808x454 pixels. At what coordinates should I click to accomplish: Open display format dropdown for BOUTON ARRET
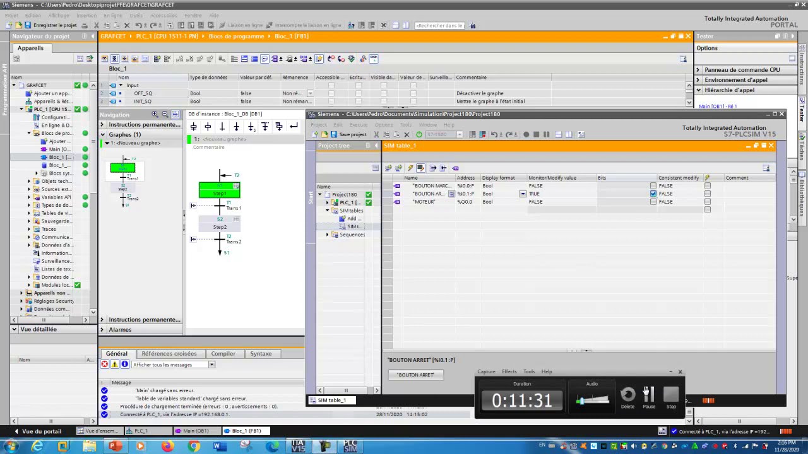[523, 194]
